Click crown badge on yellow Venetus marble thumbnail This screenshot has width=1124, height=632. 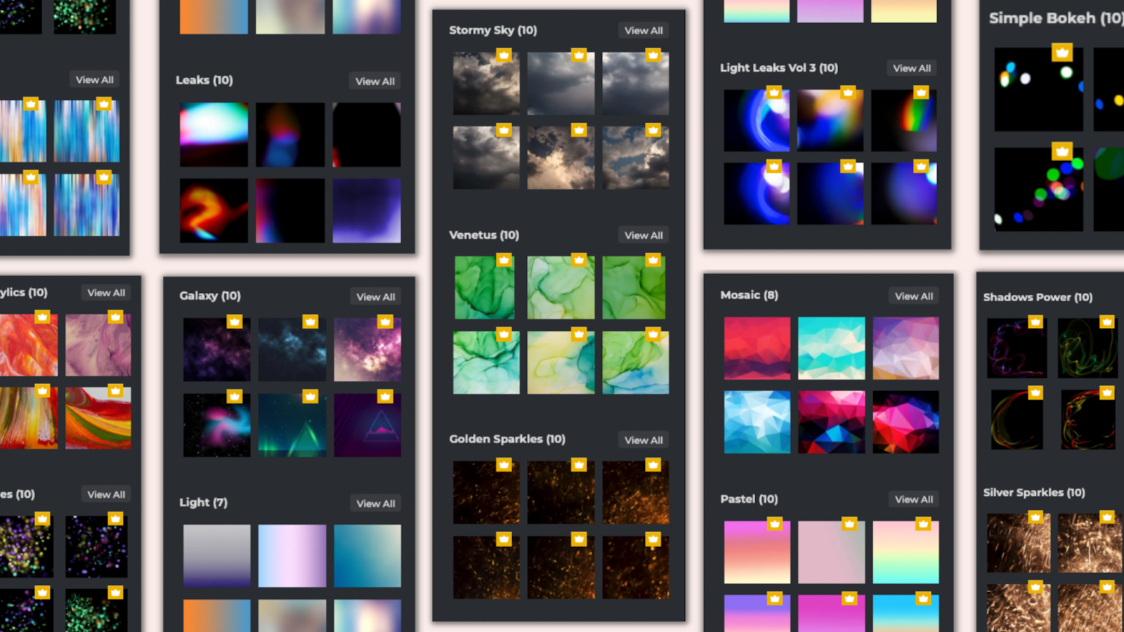click(x=579, y=334)
